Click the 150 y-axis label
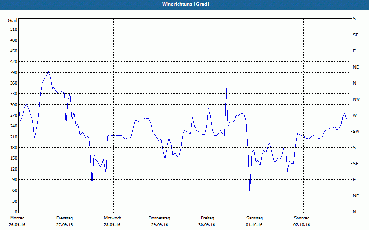This screenshot has height=230, width=369. click(14, 158)
